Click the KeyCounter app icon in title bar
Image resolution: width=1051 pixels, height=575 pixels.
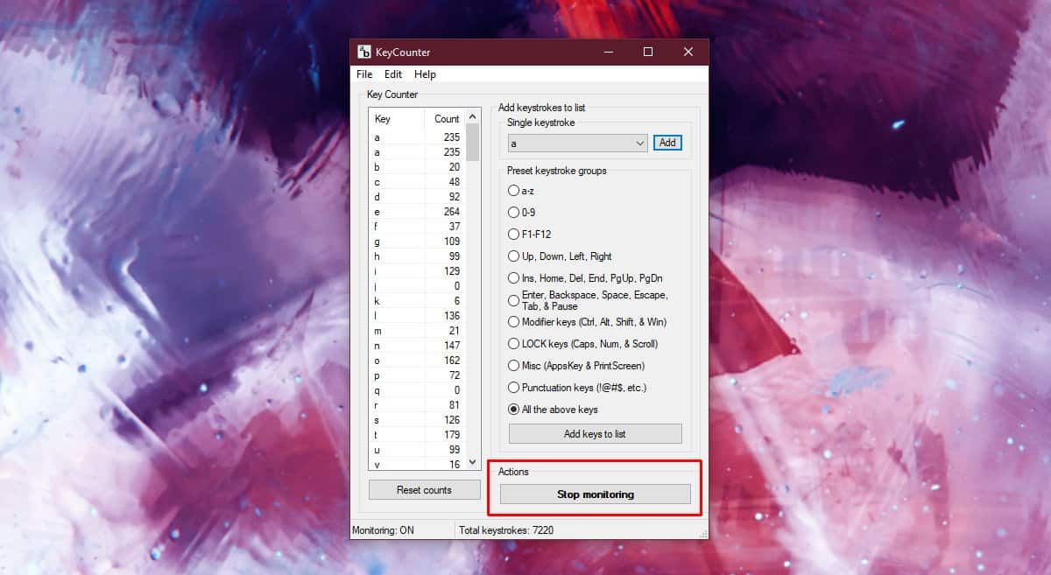pyautogui.click(x=364, y=52)
